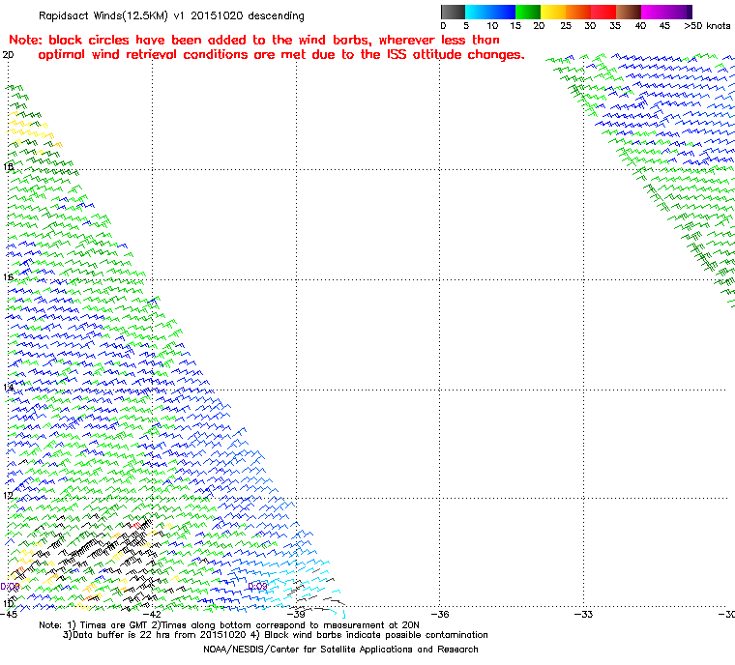Click the purple '0:09' time label near -39 longitude
The image size is (735, 665).
257,587
